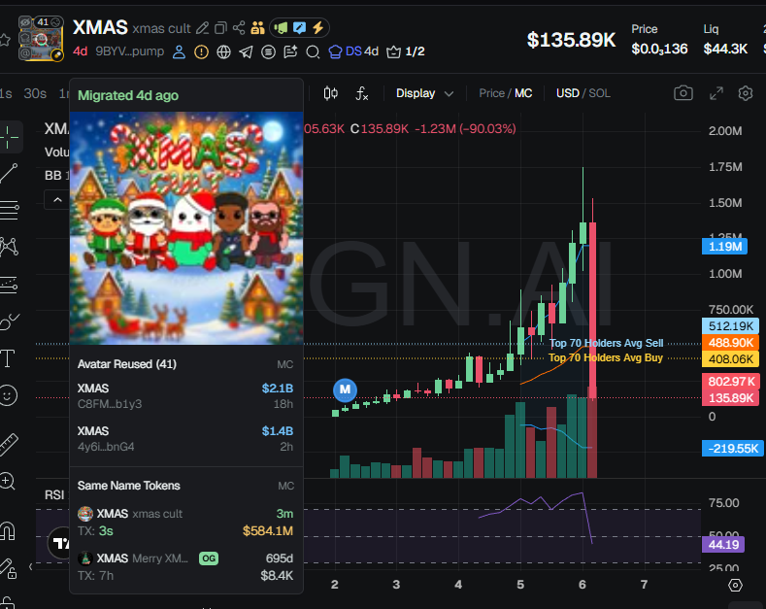Switch the currency to SOL
The image size is (766, 609).
(x=599, y=93)
